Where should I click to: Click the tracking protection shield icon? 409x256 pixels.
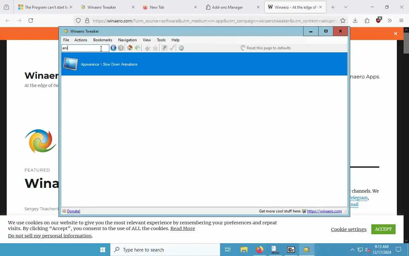pos(78,20)
